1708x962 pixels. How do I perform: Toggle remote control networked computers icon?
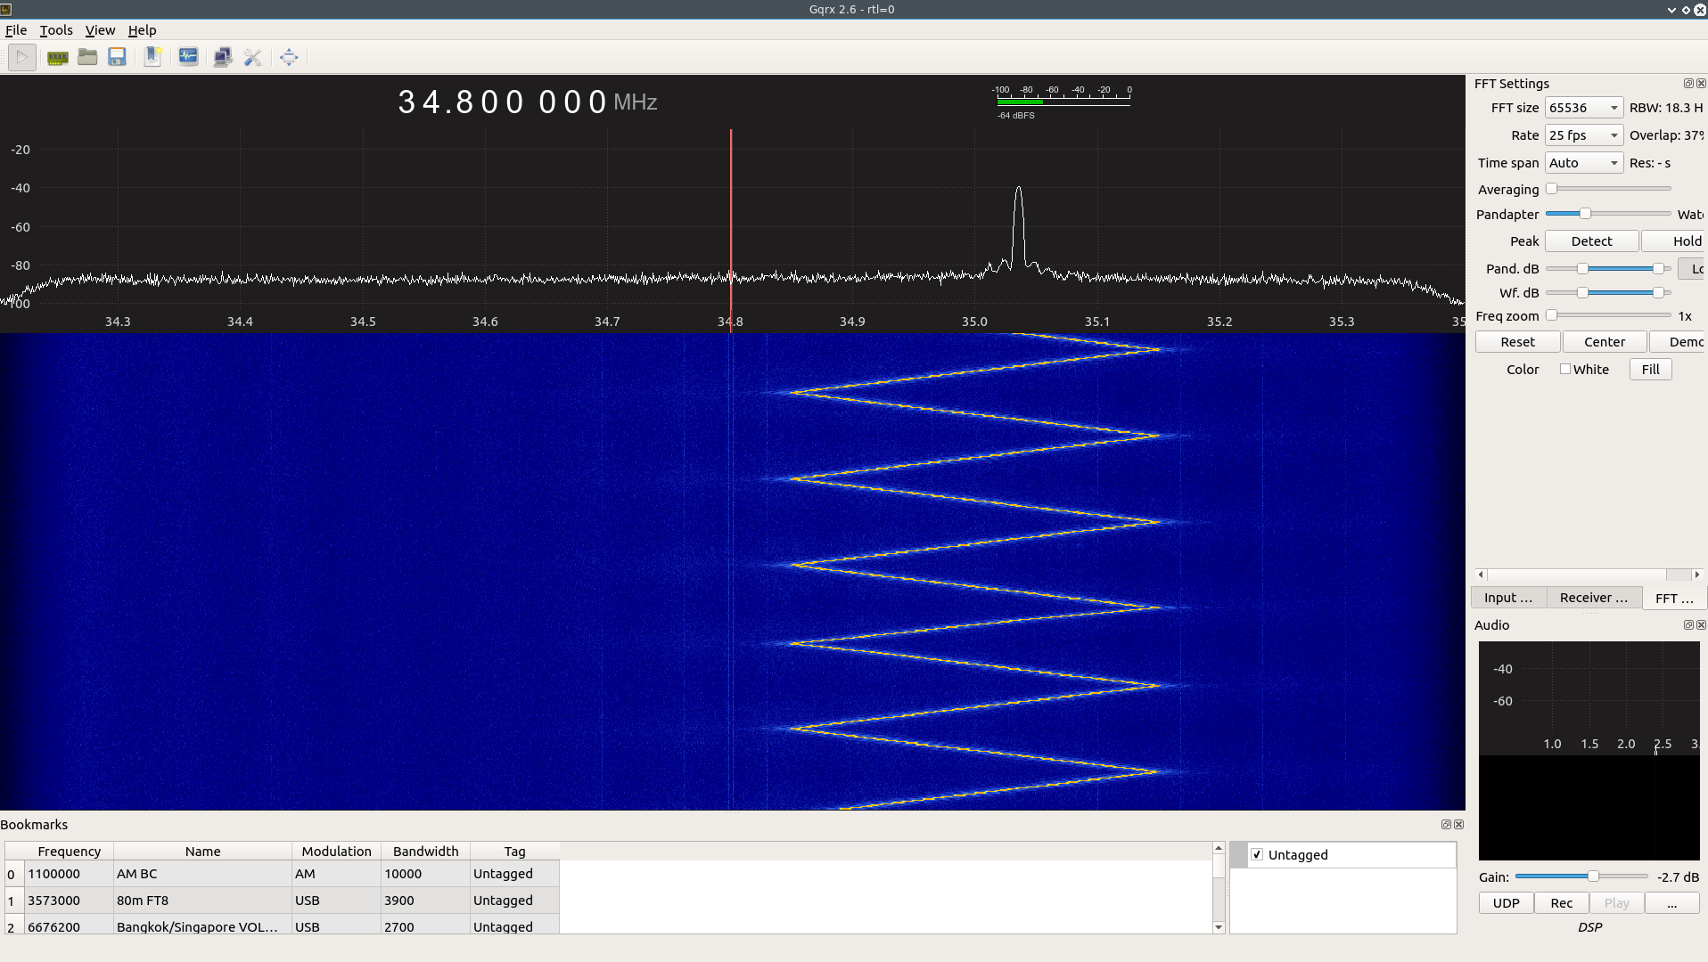223,58
